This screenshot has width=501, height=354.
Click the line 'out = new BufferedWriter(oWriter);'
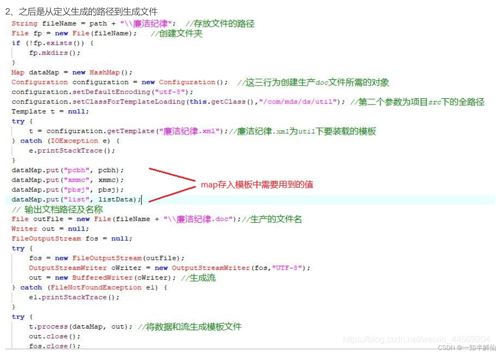[x=102, y=278]
